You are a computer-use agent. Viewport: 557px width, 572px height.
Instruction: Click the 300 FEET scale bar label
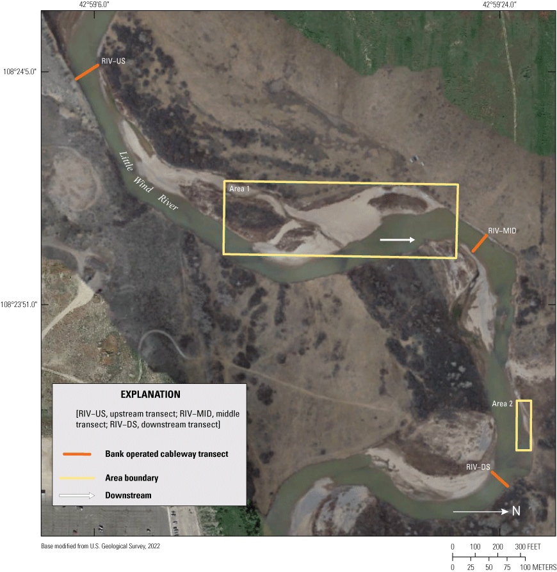click(x=530, y=547)
